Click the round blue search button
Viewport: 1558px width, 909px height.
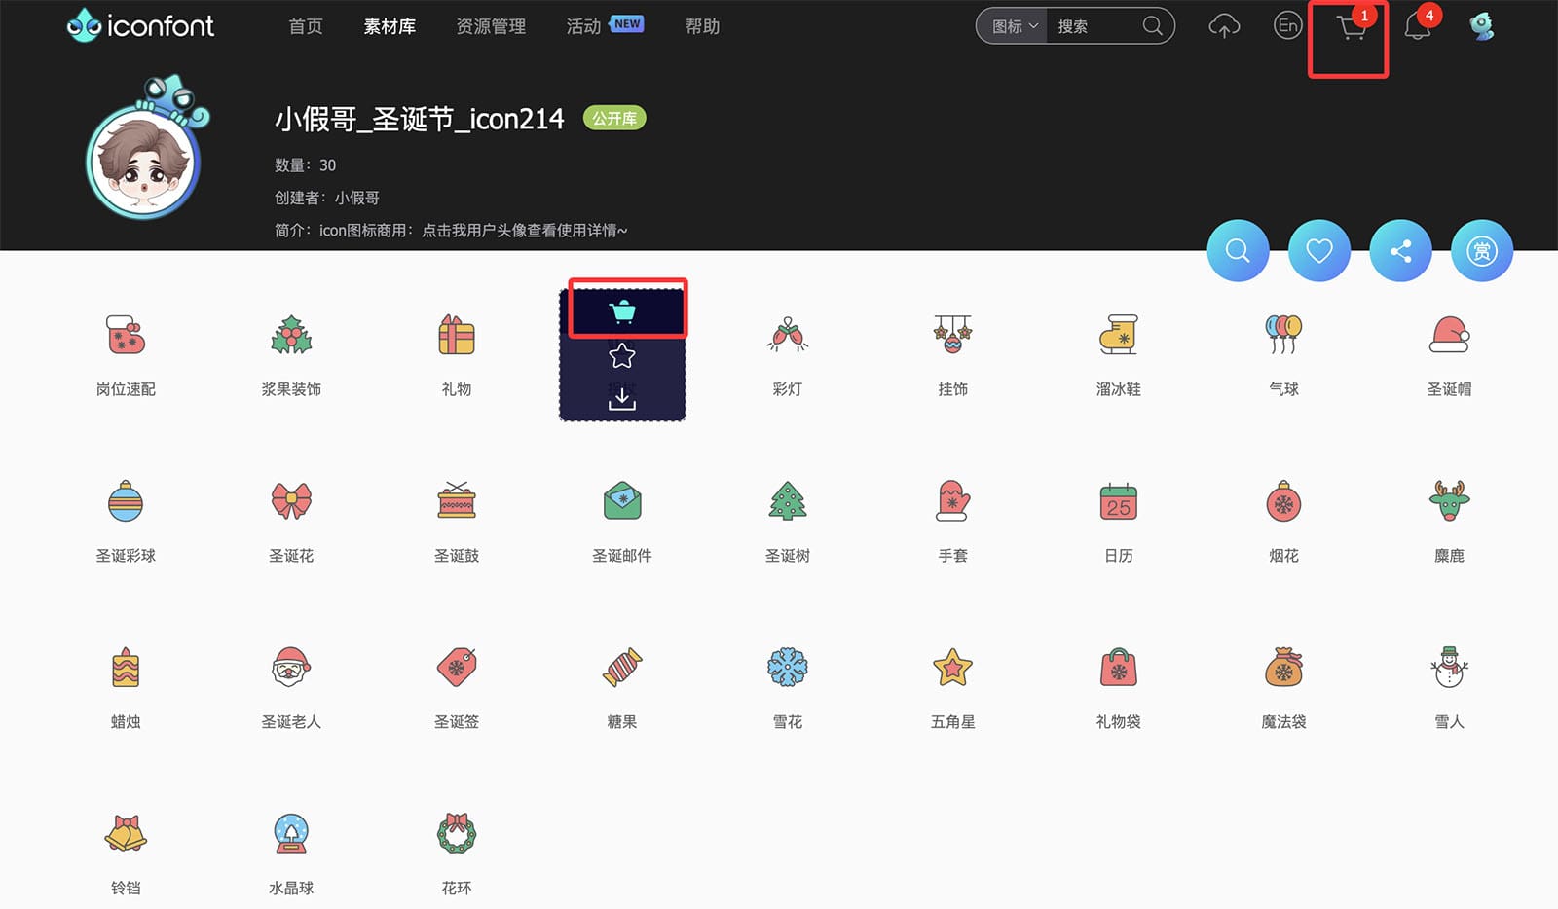coord(1238,251)
